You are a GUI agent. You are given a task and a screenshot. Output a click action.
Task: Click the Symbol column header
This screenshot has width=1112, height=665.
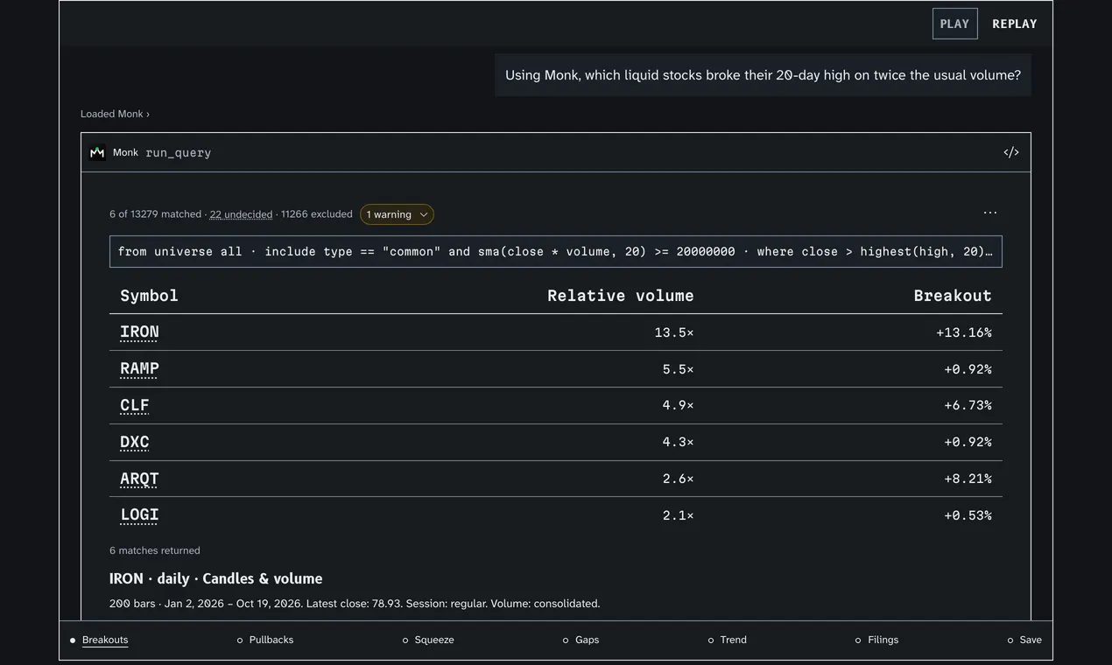[x=149, y=296]
